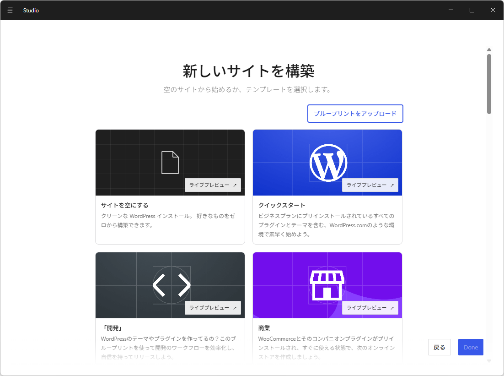Click the subtitle about starting from empty site
The height and width of the screenshot is (376, 504).
[x=247, y=89]
